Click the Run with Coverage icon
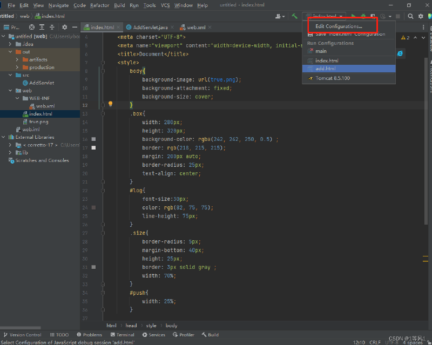432x345 pixels. point(373,16)
